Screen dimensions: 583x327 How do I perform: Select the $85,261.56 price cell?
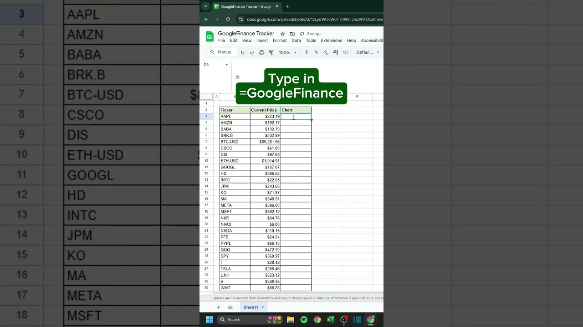pos(266,142)
